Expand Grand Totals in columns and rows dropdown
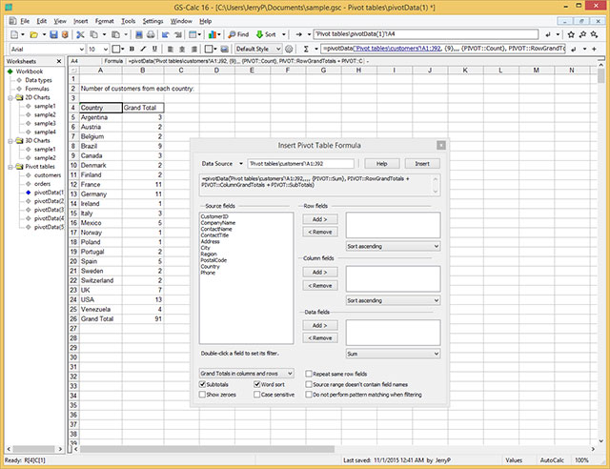The height and width of the screenshot is (469, 610). coord(247,373)
